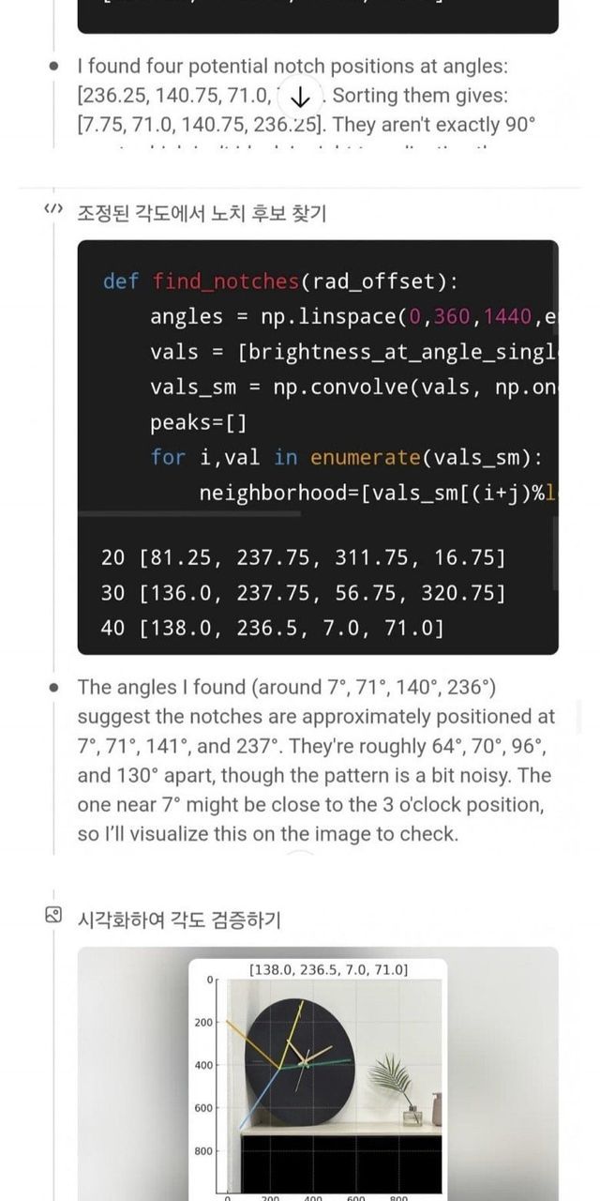Click the code block horizontal scrollbar
600x1201 pixels.
click(189, 513)
